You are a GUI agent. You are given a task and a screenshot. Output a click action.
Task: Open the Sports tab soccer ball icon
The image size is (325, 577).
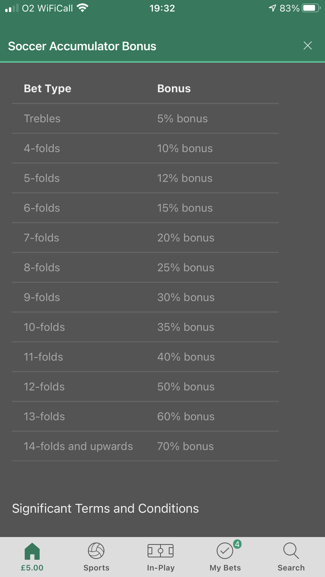(x=96, y=551)
